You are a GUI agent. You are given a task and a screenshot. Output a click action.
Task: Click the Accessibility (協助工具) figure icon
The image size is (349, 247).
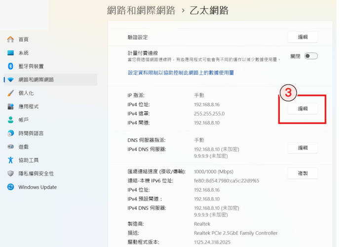point(10,160)
